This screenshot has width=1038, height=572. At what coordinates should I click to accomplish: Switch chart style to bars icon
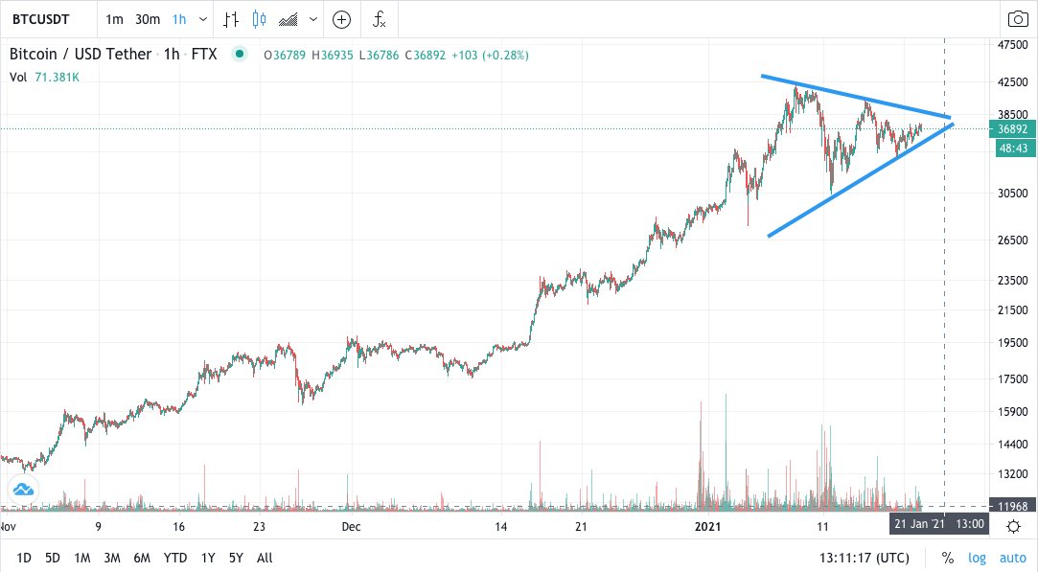[x=230, y=18]
